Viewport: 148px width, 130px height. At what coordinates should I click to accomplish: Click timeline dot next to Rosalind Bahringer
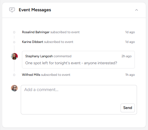(14, 32)
